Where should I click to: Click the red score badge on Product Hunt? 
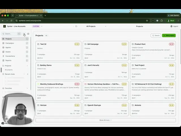171,44
